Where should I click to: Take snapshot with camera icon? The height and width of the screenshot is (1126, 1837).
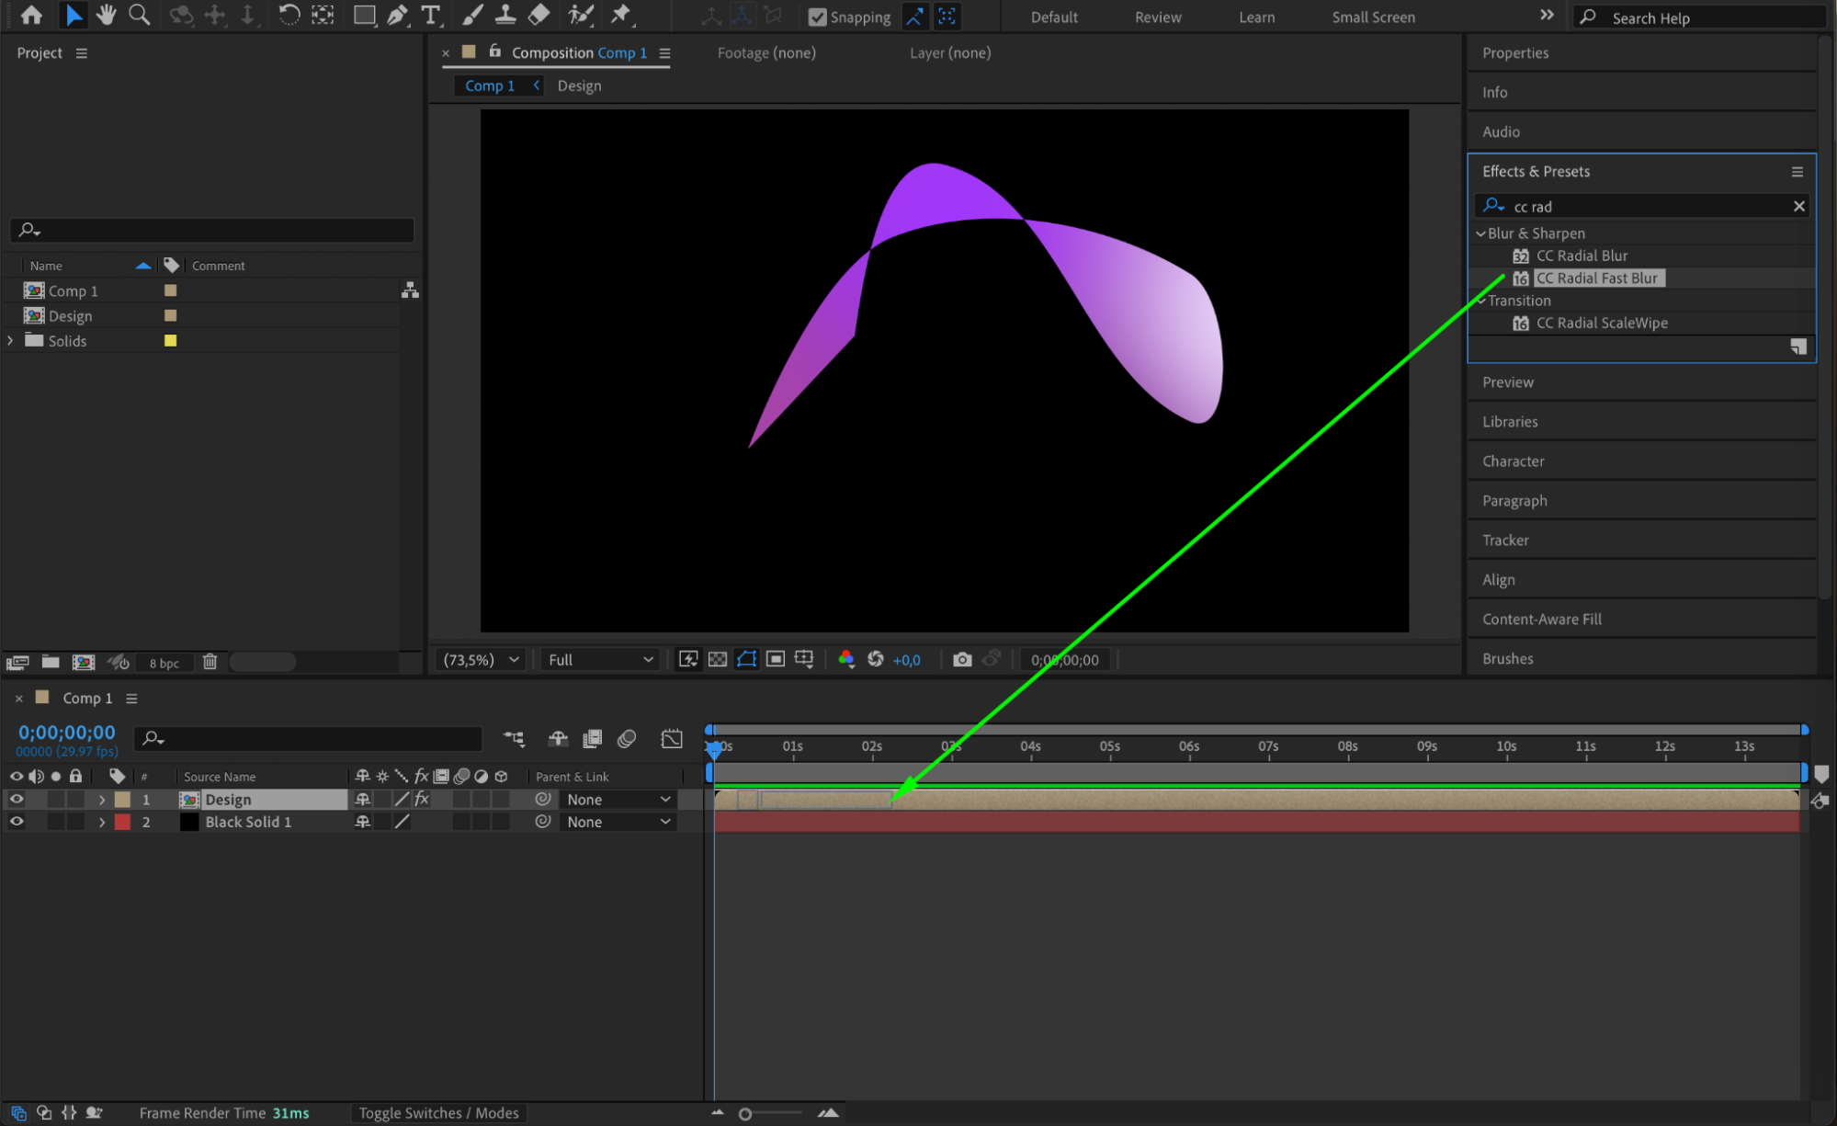click(x=961, y=659)
